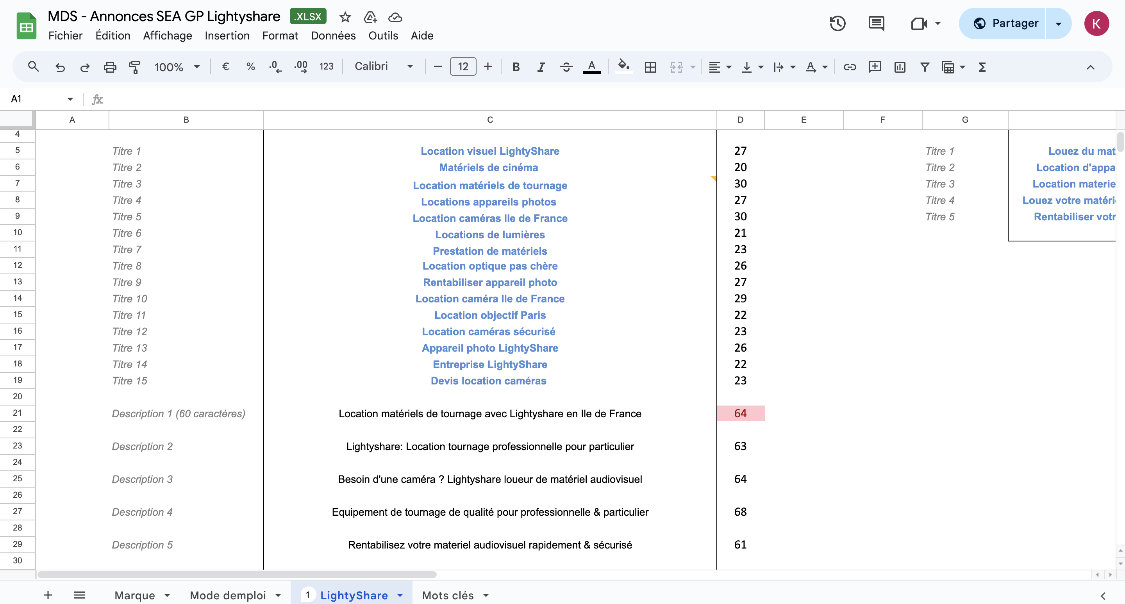Switch to the Mots clés sheet tab
Screen dimensions: 1125x604
(448, 595)
